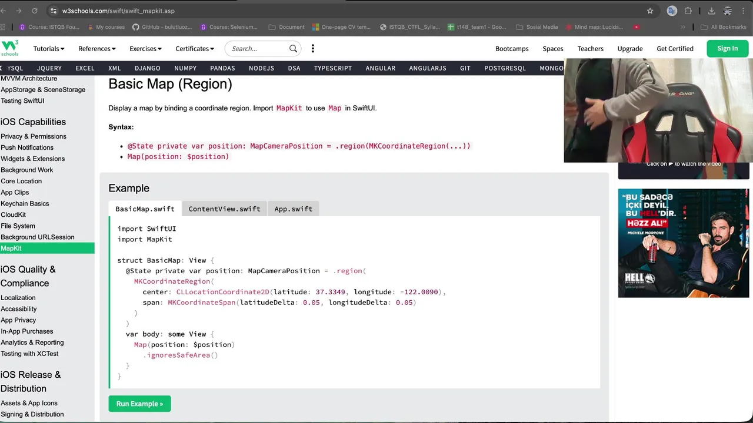
Task: Open the YouTube bookmark icon
Action: click(637, 27)
